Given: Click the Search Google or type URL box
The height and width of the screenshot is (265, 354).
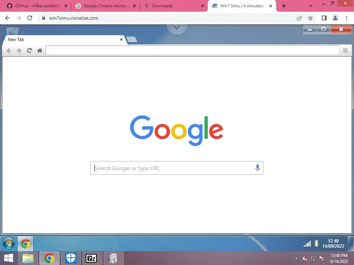Looking at the screenshot, I should pyautogui.click(x=177, y=168).
